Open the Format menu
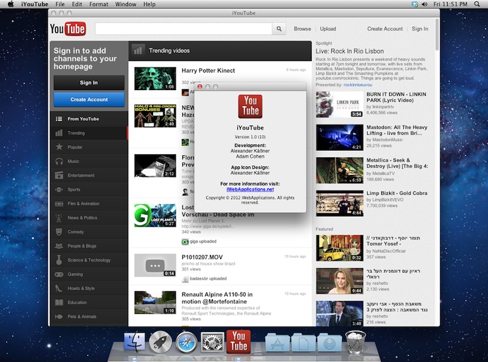This screenshot has width=488, height=362. point(99,4)
